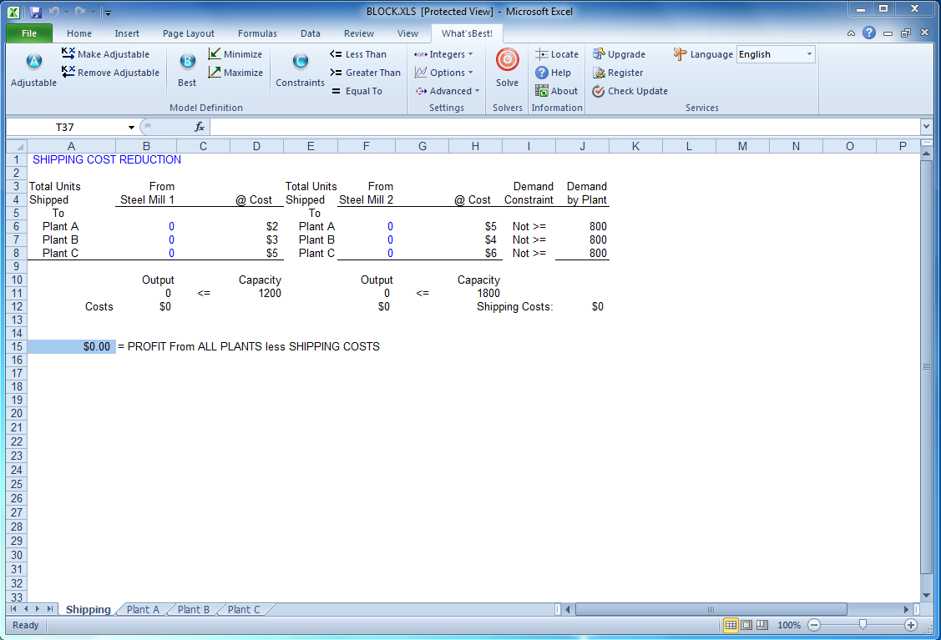Switch to the Formulas ribbon tab
Screen dimensions: 941x640
[x=257, y=33]
